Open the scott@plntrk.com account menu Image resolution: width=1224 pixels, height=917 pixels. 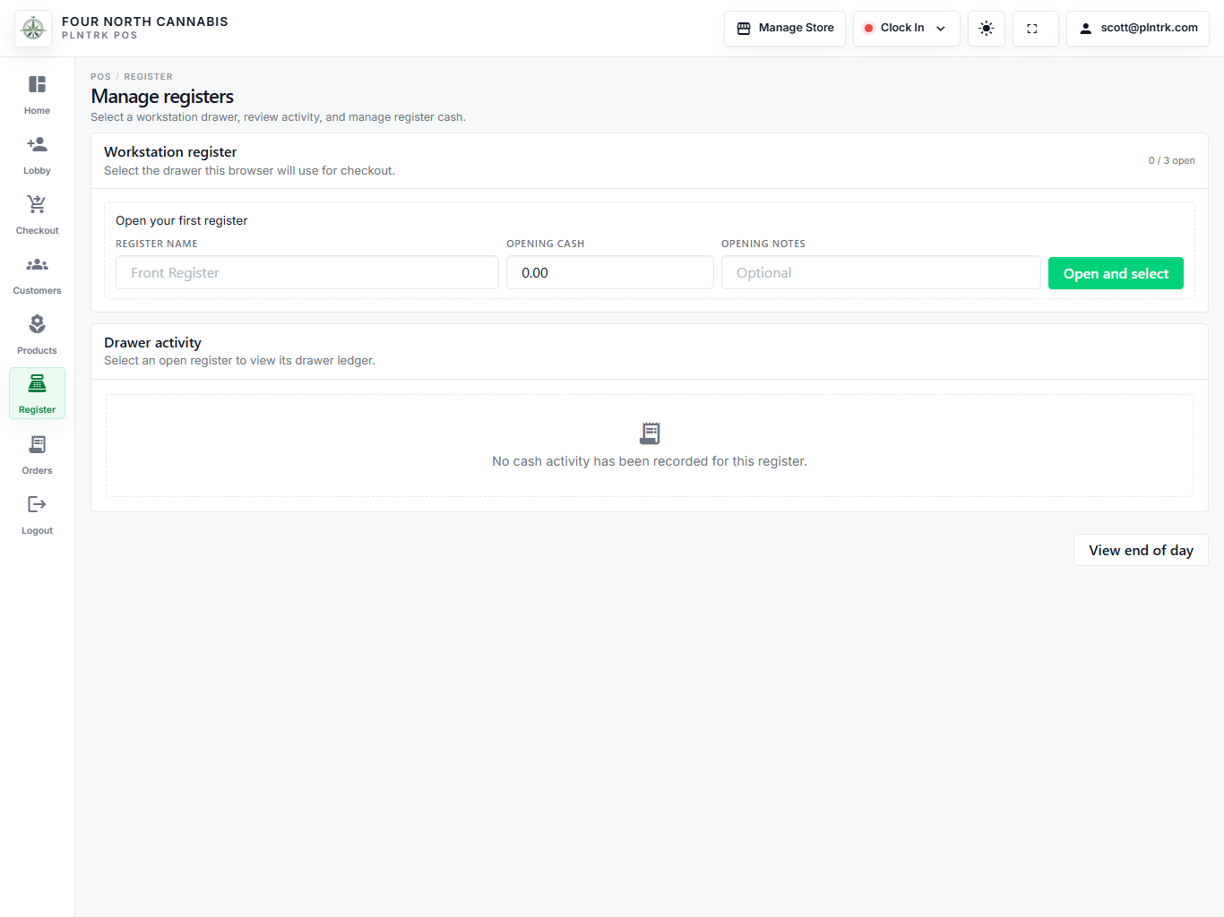1138,29
